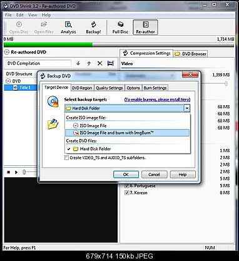239x261 pixels.
Task: Open the Options tab in Backup DVD
Action: point(133,88)
